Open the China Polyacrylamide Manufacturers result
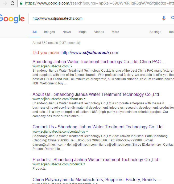The height and width of the screenshot is (184, 174). point(97,179)
